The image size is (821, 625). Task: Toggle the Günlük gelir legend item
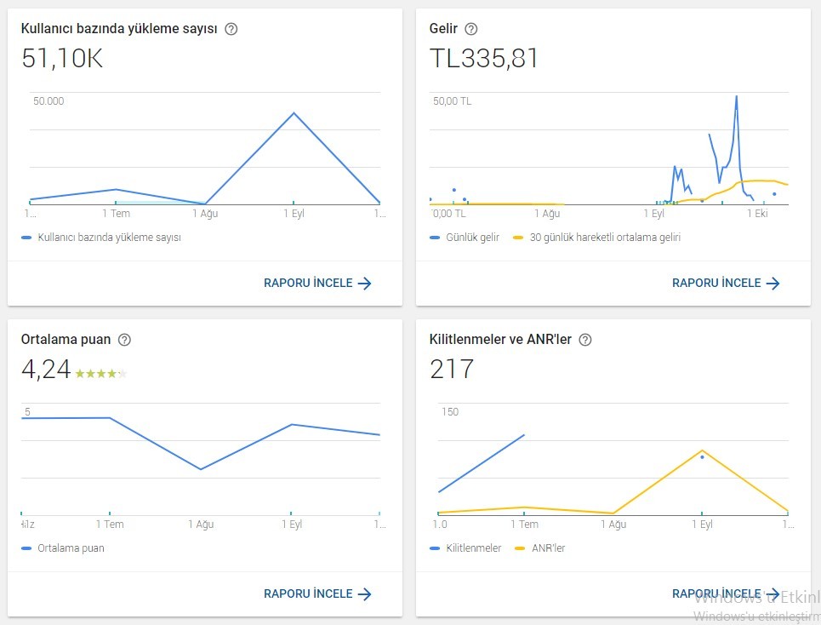465,238
